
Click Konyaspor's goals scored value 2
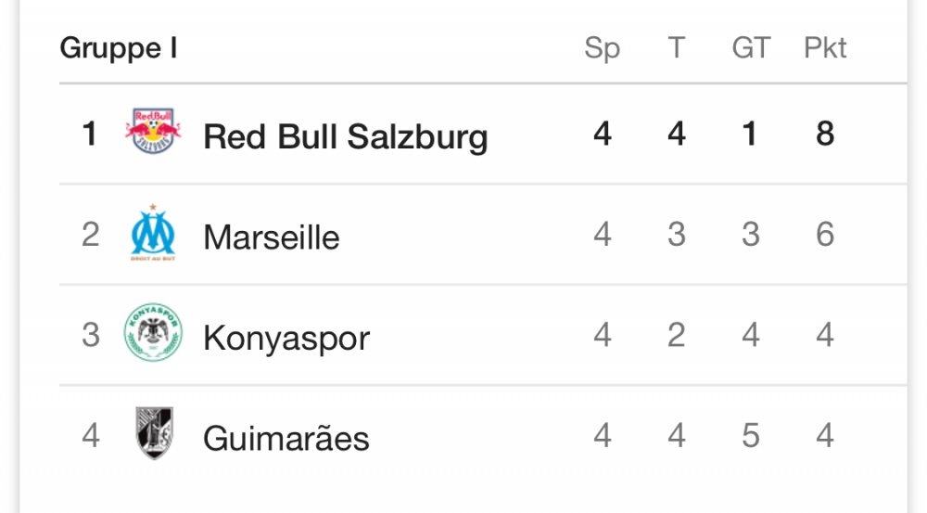[x=677, y=335]
